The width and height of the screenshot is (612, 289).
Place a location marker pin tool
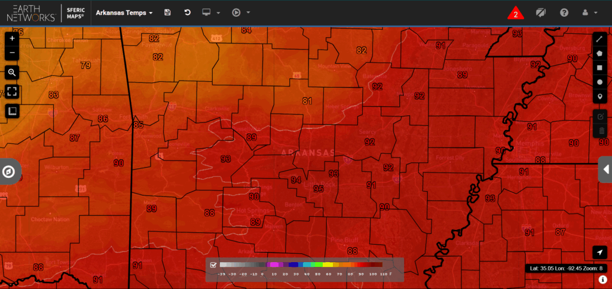[600, 96]
